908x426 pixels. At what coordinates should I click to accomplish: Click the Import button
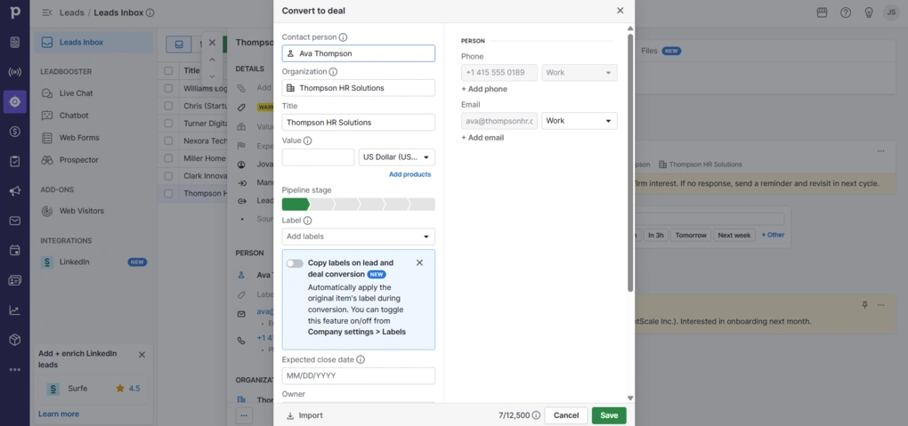(304, 415)
